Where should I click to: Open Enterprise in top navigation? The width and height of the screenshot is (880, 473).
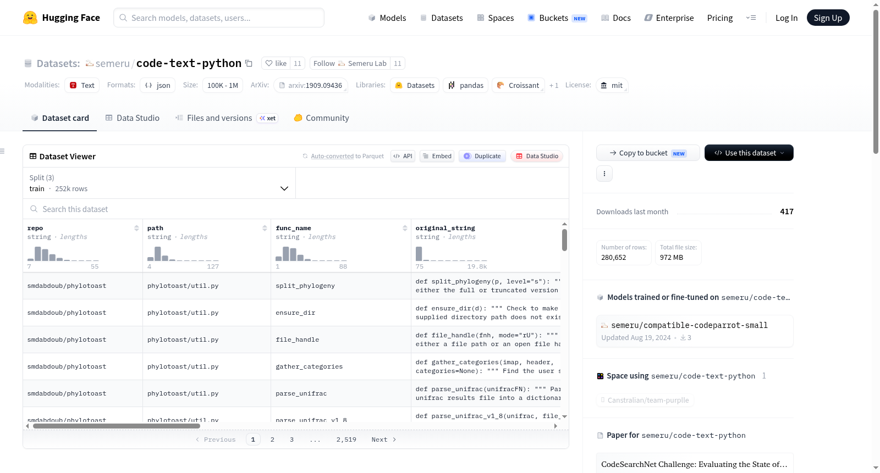pyautogui.click(x=669, y=18)
